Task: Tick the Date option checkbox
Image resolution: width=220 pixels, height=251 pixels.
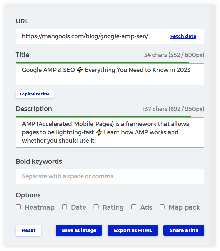Action: tap(65, 207)
